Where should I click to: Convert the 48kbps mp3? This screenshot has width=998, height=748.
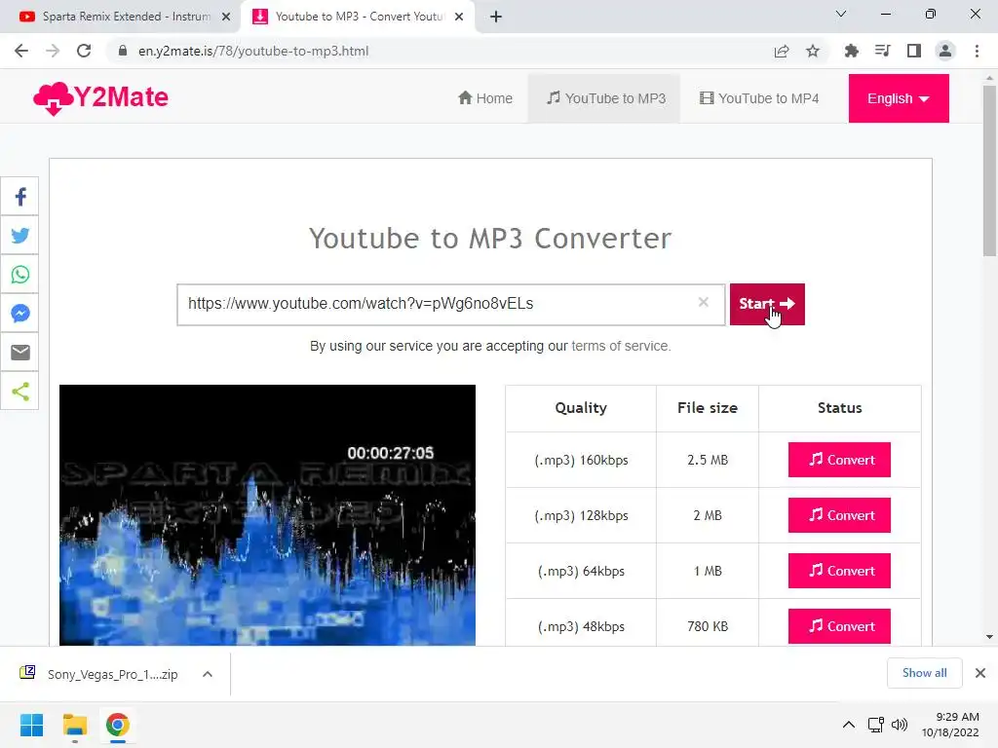click(x=839, y=626)
